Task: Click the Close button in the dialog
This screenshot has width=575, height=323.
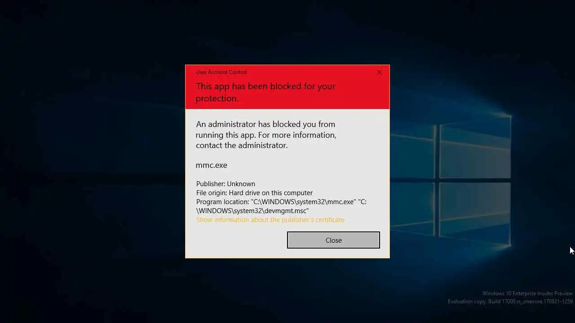Action: click(333, 240)
